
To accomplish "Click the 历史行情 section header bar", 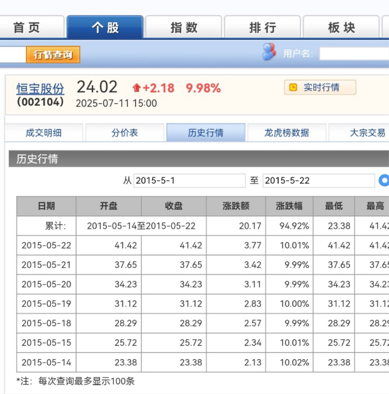I will 199,159.
